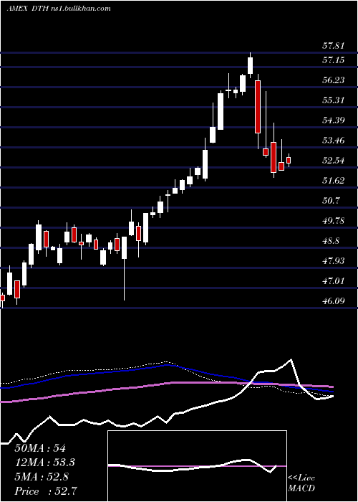This screenshot has width=358, height=502.
Task: Select the 56.23 price axis label
Action: point(334,80)
